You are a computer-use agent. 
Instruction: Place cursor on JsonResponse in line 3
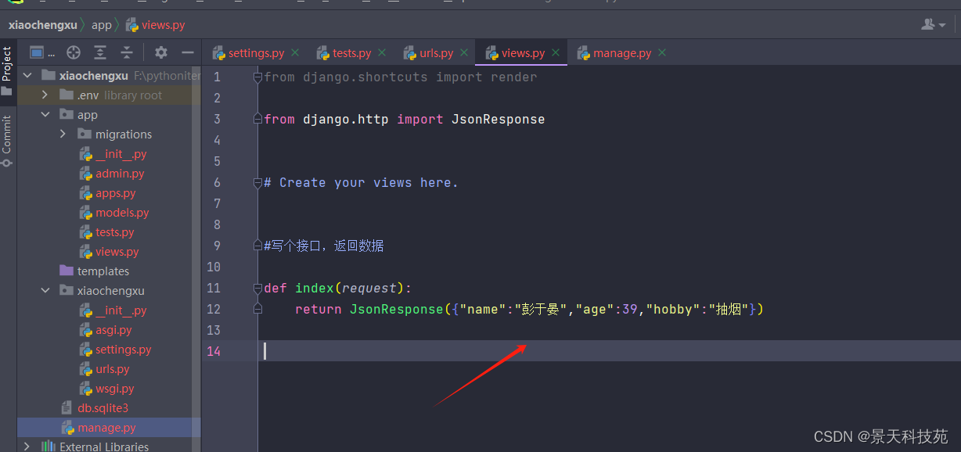(498, 119)
